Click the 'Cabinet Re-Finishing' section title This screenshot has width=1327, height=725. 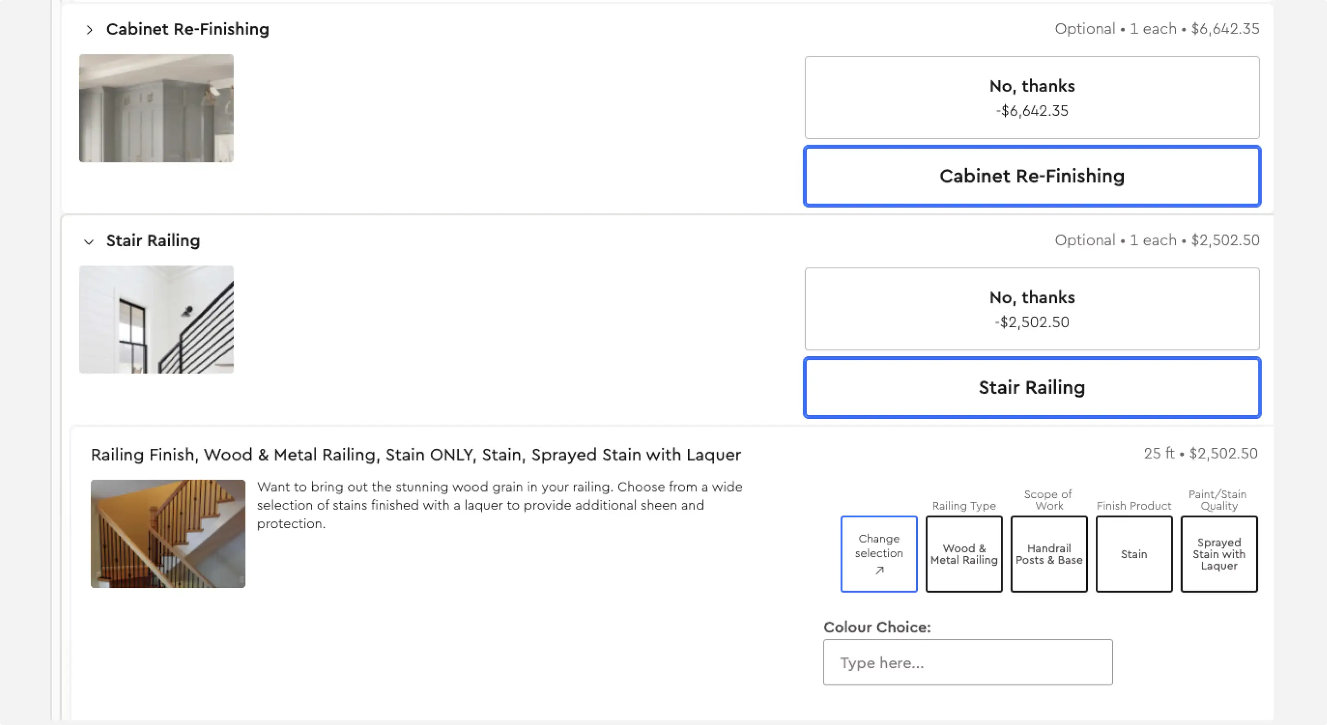(x=188, y=29)
